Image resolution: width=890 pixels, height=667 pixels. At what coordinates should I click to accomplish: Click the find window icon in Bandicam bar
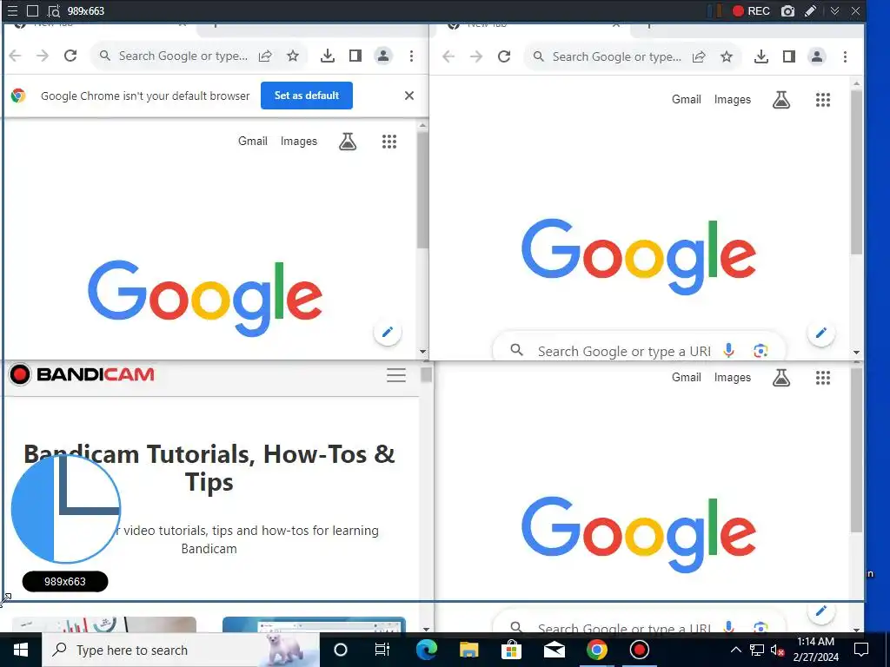click(53, 10)
